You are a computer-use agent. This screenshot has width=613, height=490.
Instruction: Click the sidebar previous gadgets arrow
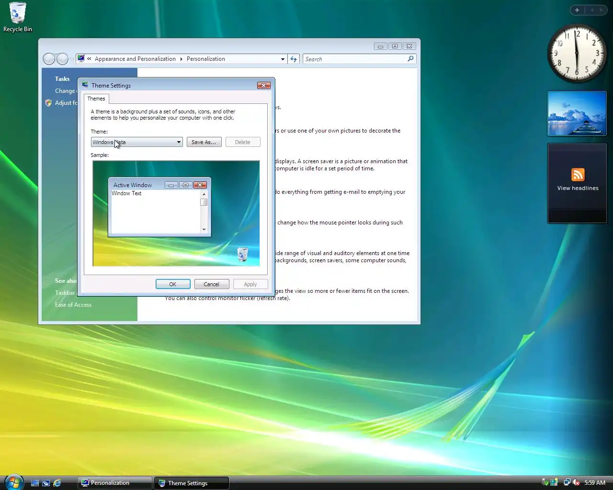pos(592,10)
